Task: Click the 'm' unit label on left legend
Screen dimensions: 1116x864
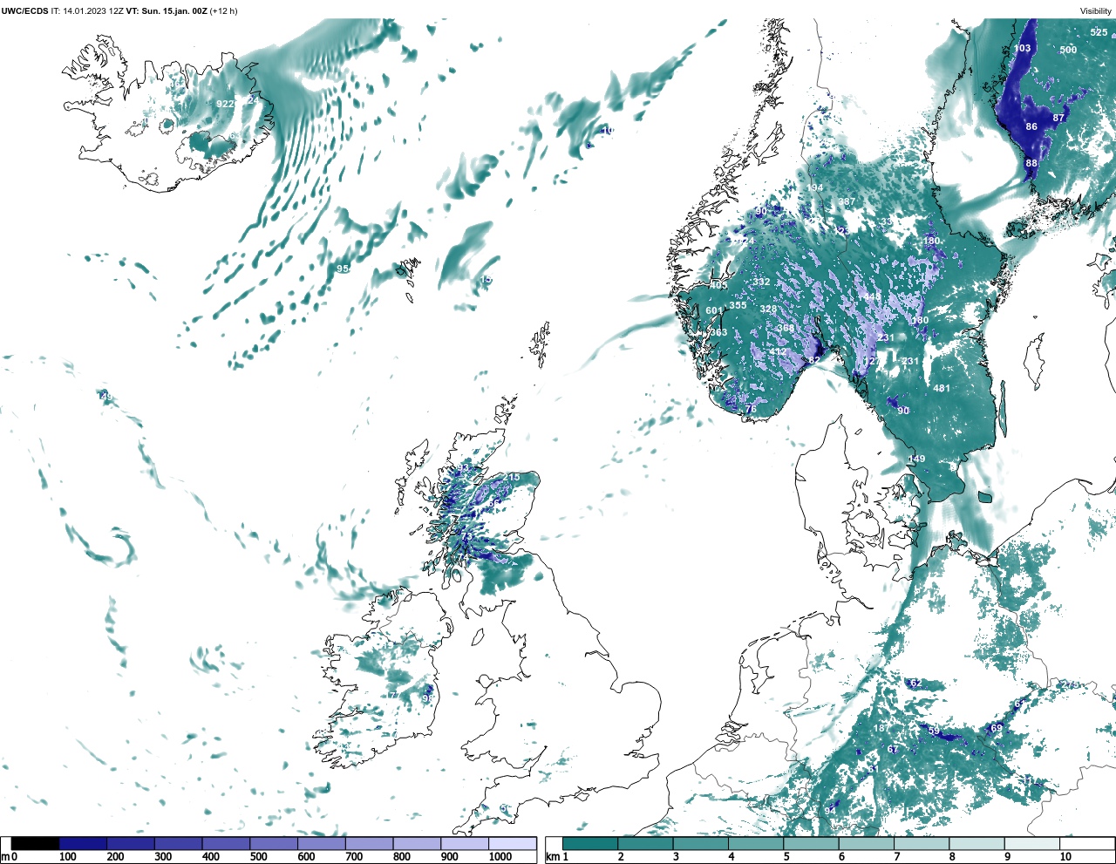Action: pos(4,857)
